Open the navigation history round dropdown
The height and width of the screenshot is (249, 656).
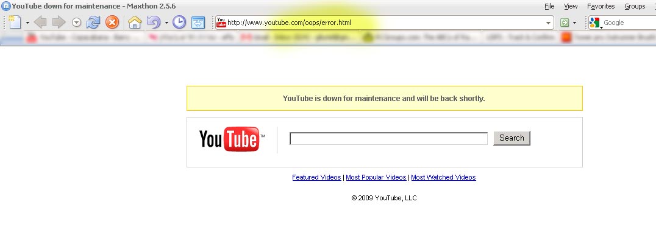point(76,23)
